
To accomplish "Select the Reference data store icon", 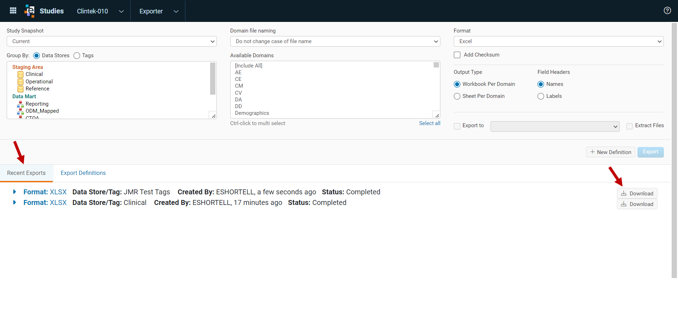I will [x=20, y=89].
